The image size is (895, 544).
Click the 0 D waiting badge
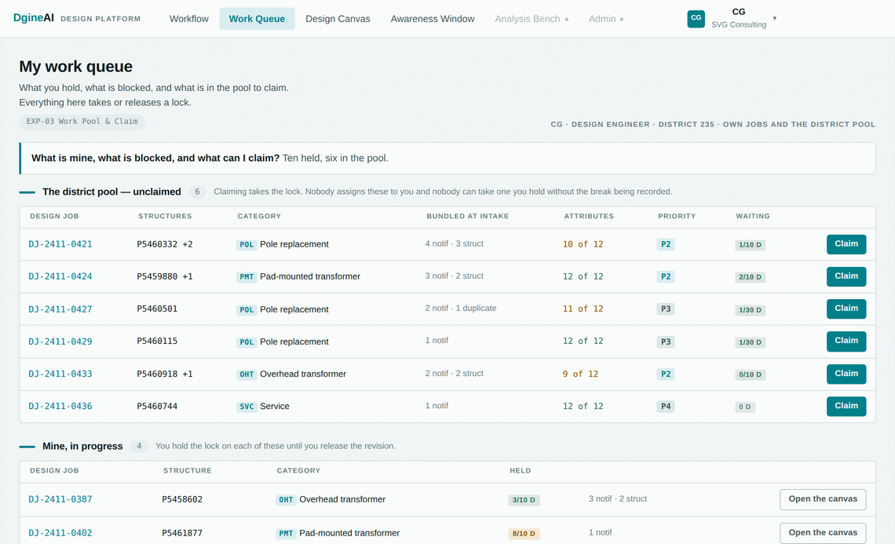pyautogui.click(x=745, y=407)
